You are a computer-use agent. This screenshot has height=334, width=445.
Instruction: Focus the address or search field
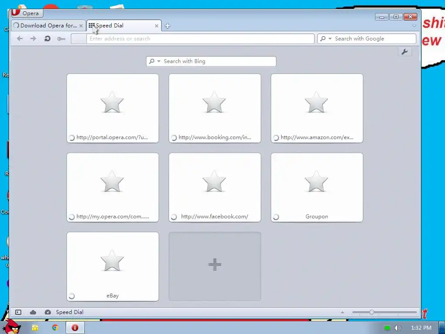click(200, 39)
